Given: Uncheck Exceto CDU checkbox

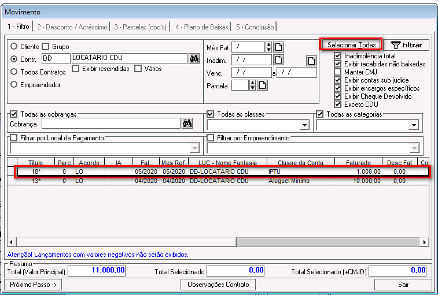Looking at the screenshot, I should coord(338,104).
